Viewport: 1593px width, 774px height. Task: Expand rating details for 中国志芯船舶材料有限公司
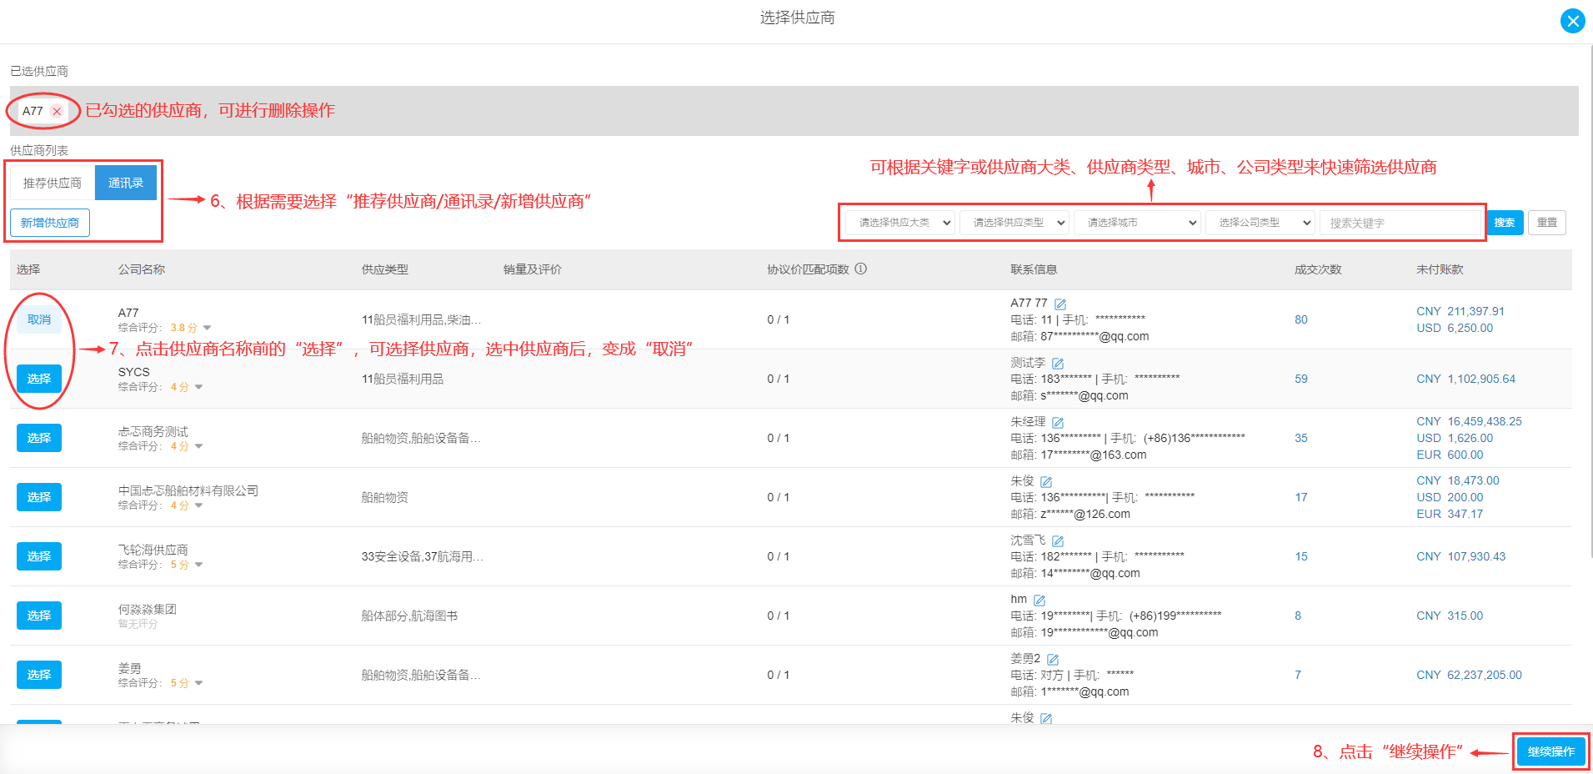click(x=198, y=505)
